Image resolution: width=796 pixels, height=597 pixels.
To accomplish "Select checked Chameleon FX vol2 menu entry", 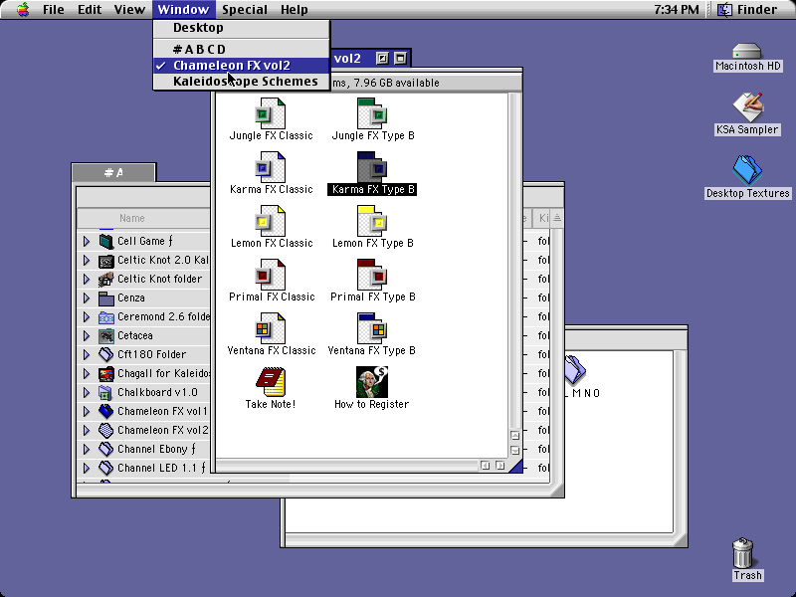I will (242, 66).
